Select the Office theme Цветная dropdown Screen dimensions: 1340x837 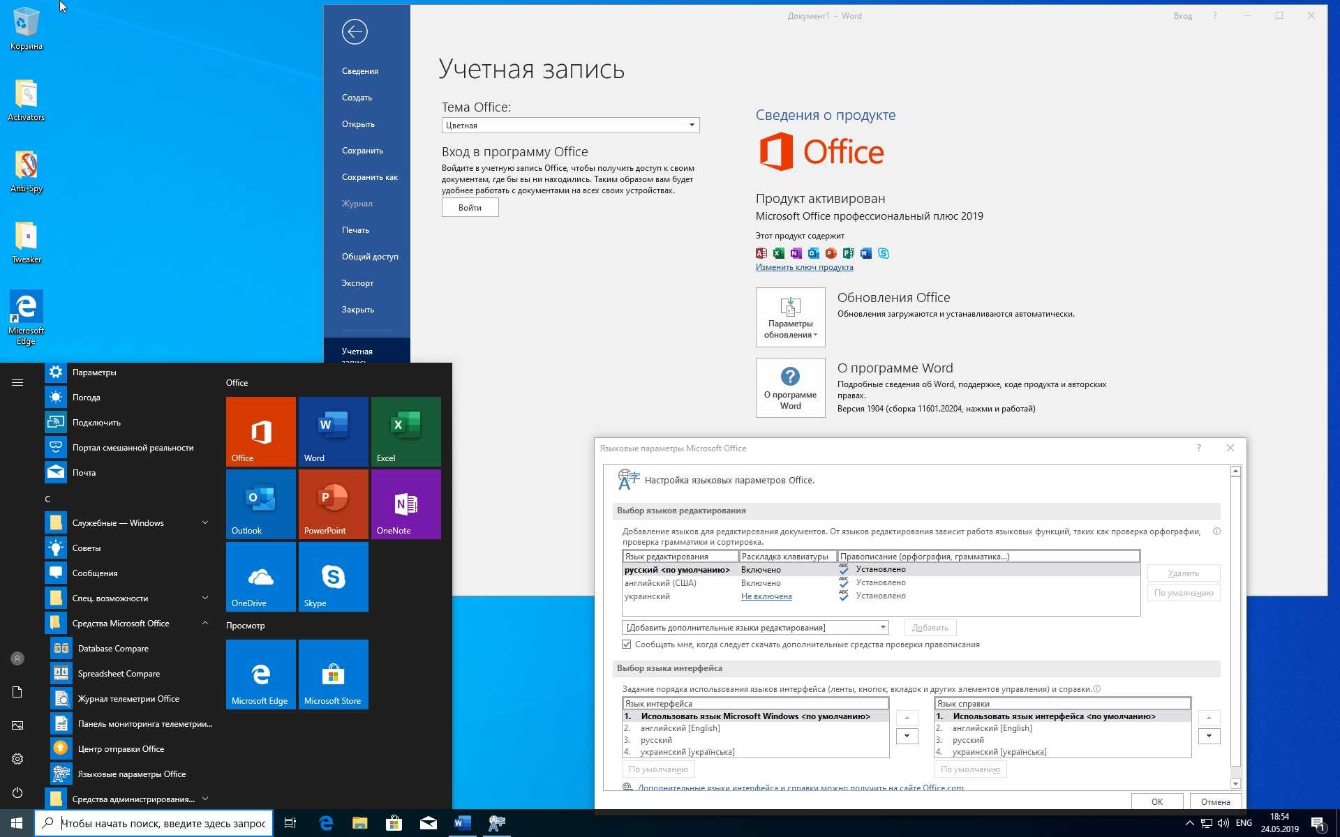pyautogui.click(x=569, y=124)
